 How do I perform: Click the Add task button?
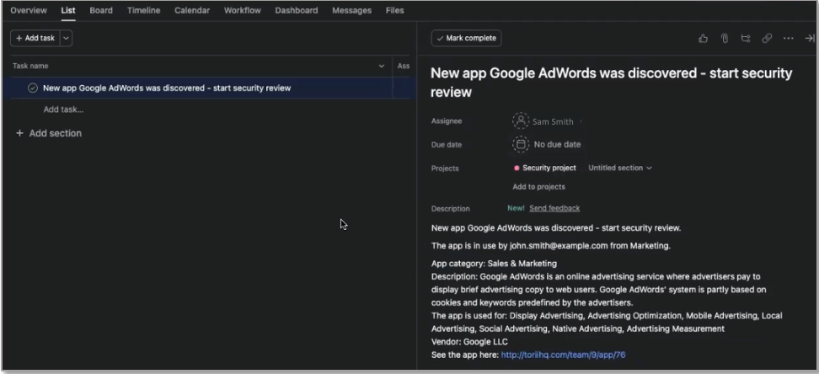tap(35, 38)
